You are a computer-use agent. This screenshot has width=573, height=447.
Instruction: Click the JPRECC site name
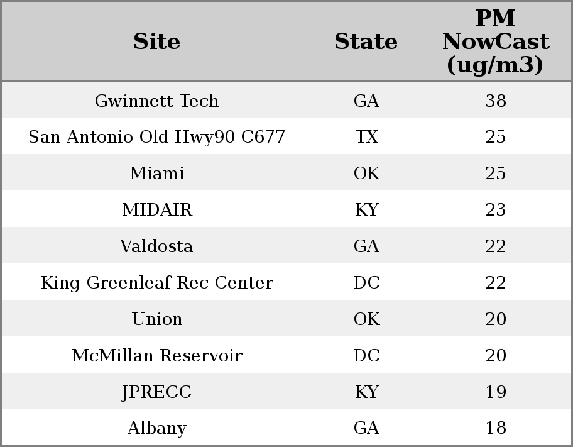tap(156, 392)
